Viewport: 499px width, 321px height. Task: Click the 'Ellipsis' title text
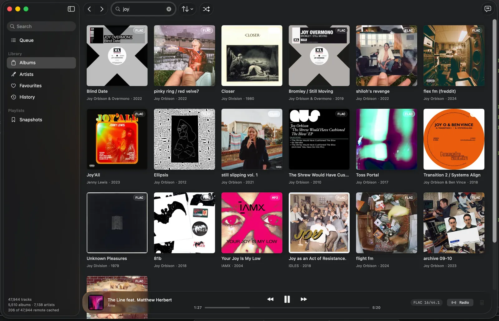[x=161, y=175]
